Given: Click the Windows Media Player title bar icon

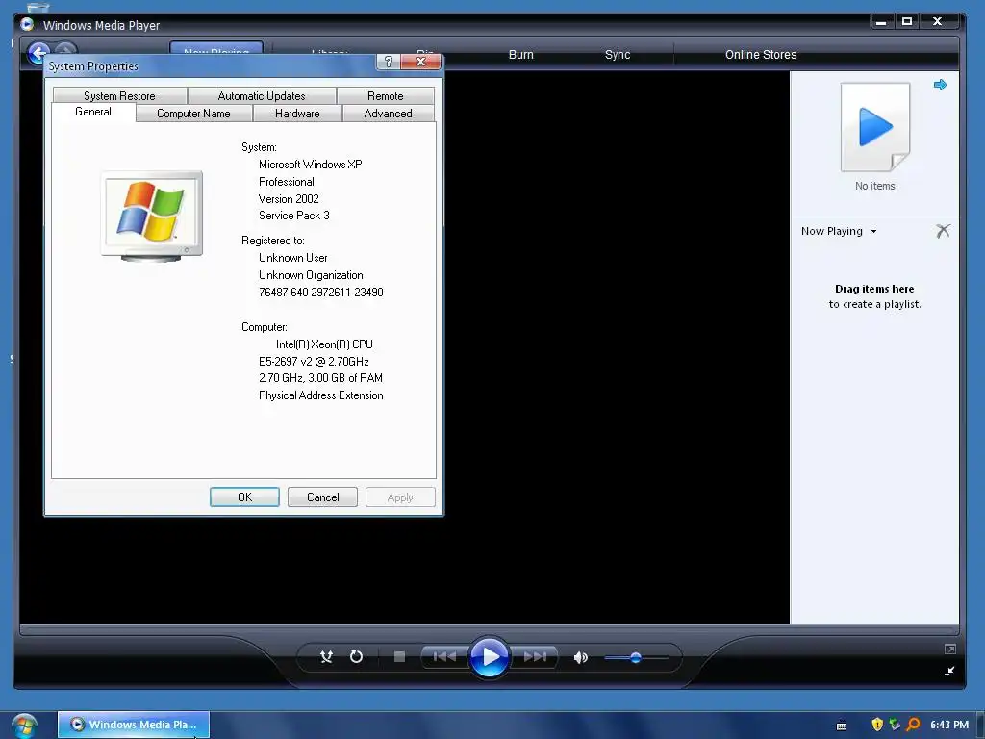Looking at the screenshot, I should click(27, 24).
